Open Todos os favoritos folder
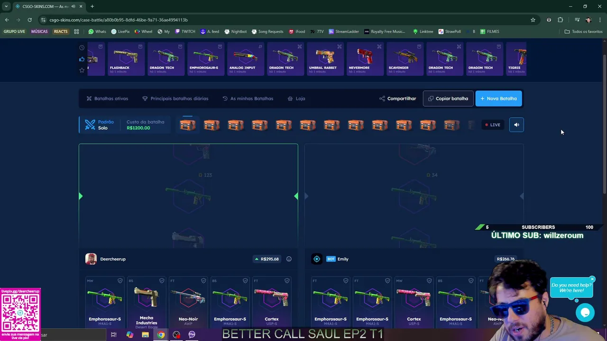607x341 pixels. 583,32
